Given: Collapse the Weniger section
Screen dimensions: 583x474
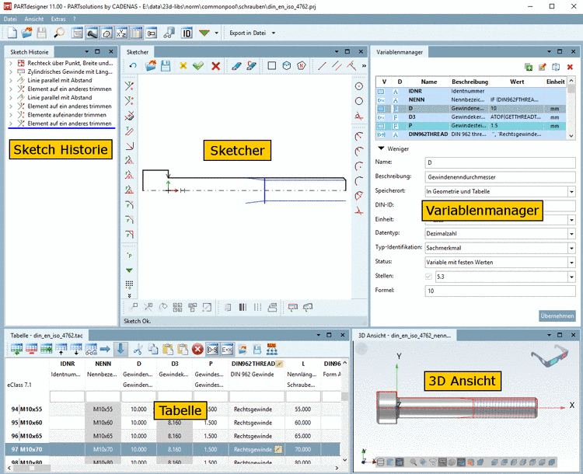Looking at the screenshot, I should [x=381, y=148].
